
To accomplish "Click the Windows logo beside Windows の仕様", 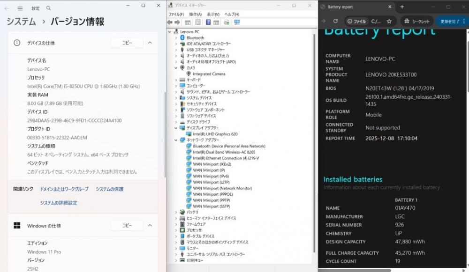I will [x=17, y=226].
